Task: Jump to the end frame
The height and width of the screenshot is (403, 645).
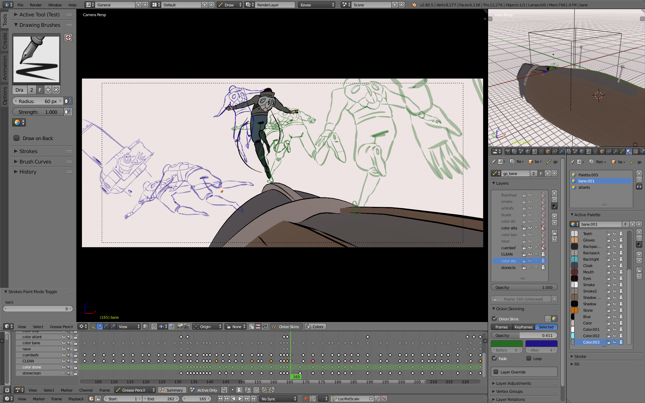Action: click(254, 399)
